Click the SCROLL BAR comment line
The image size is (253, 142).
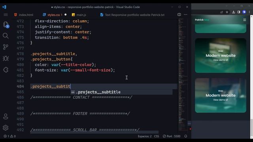tap(85, 130)
